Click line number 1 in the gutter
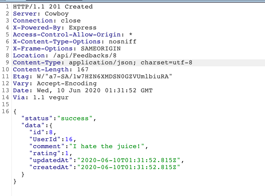Viewport: 265px width, 196px height. [x=7, y=7]
